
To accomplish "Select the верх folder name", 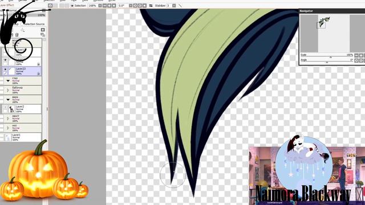I will coord(15,97).
